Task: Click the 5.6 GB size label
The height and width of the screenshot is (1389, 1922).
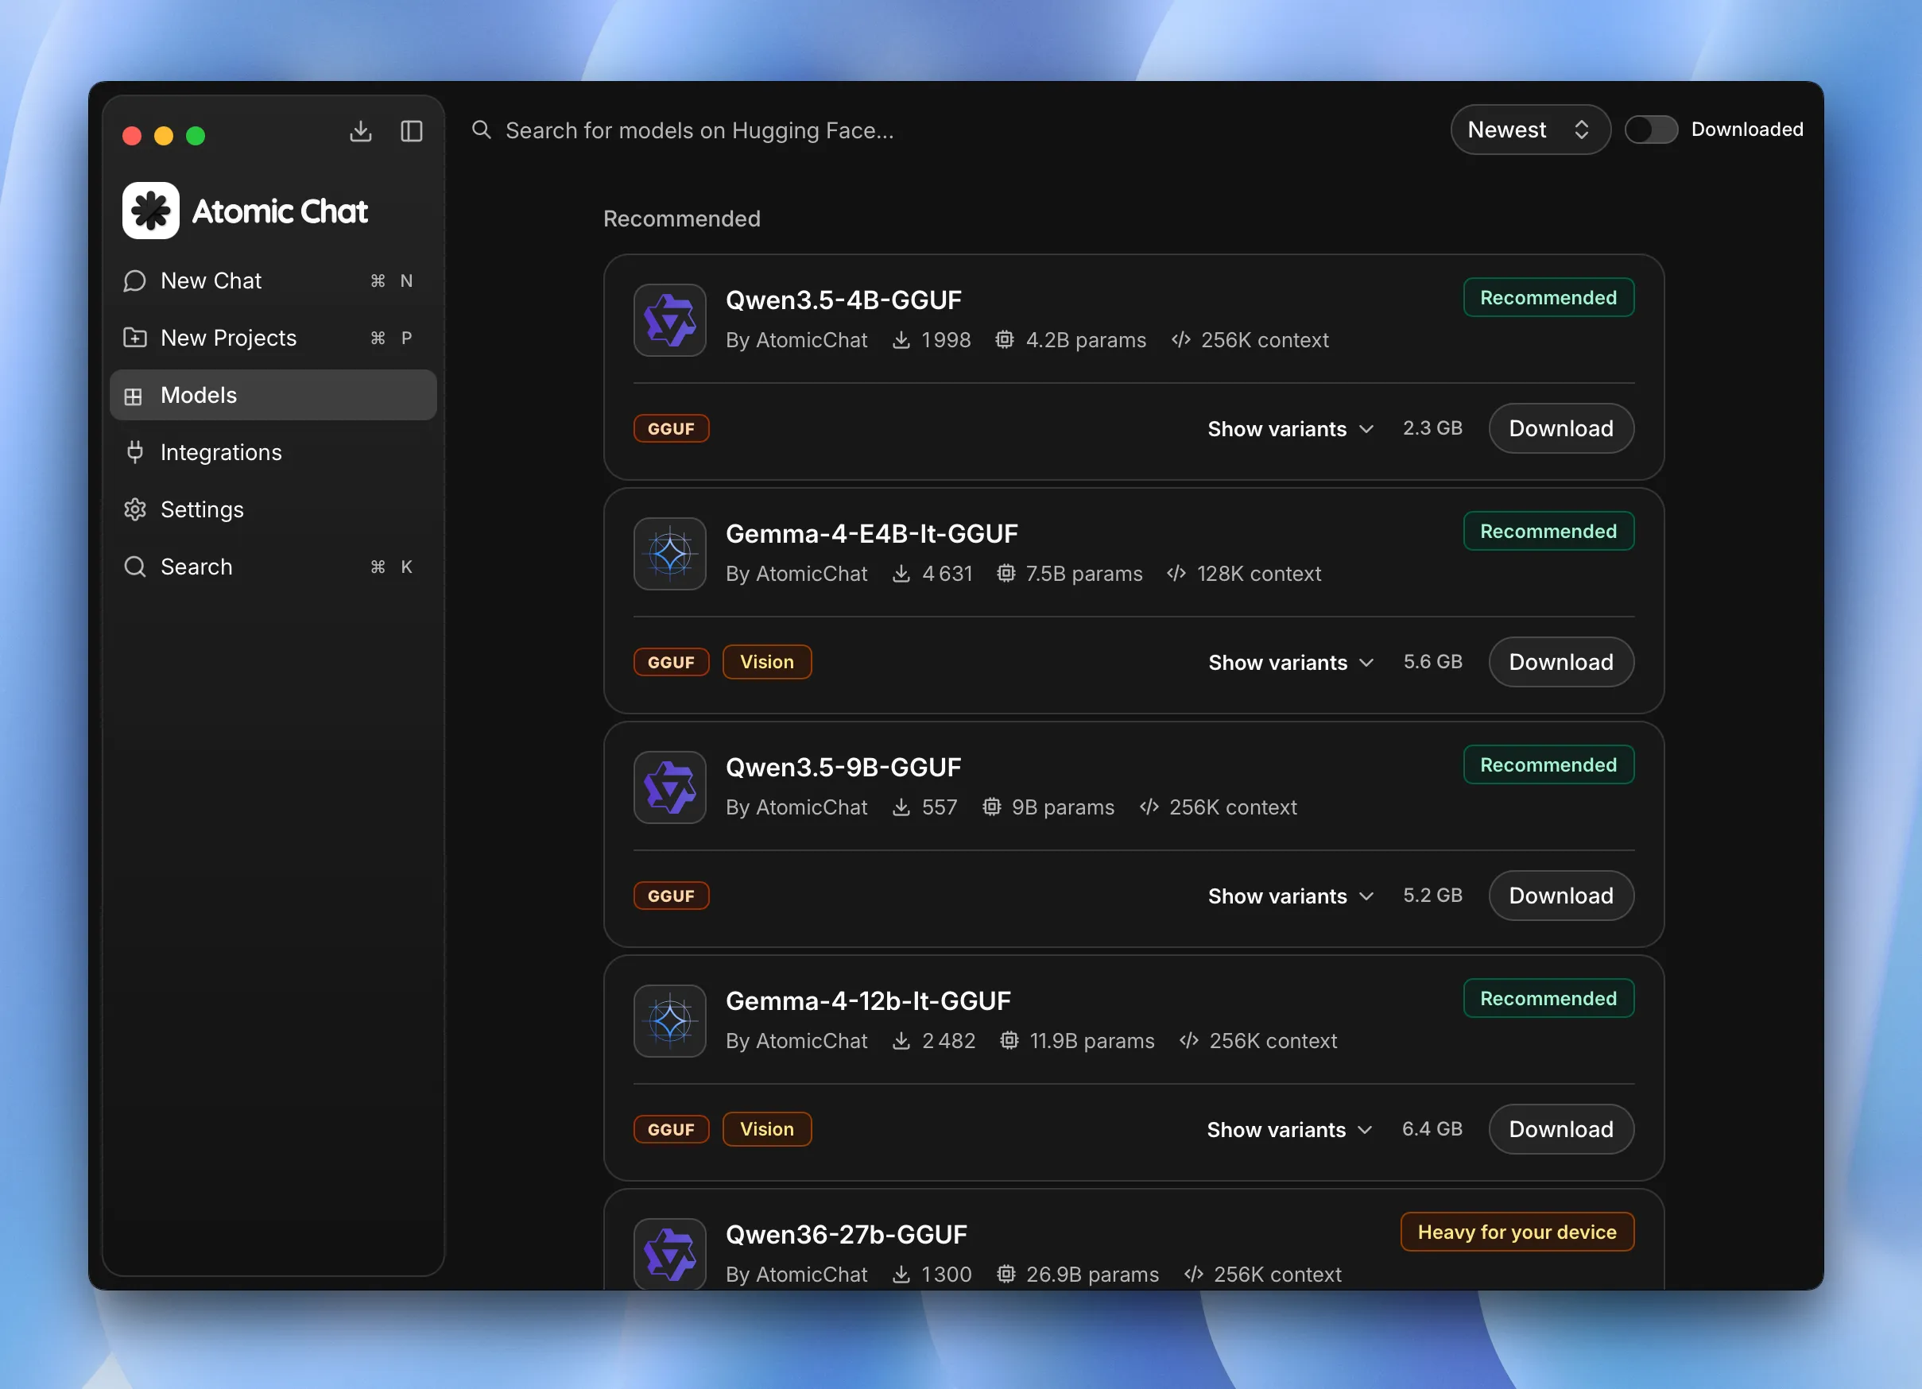Action: pyautogui.click(x=1432, y=662)
